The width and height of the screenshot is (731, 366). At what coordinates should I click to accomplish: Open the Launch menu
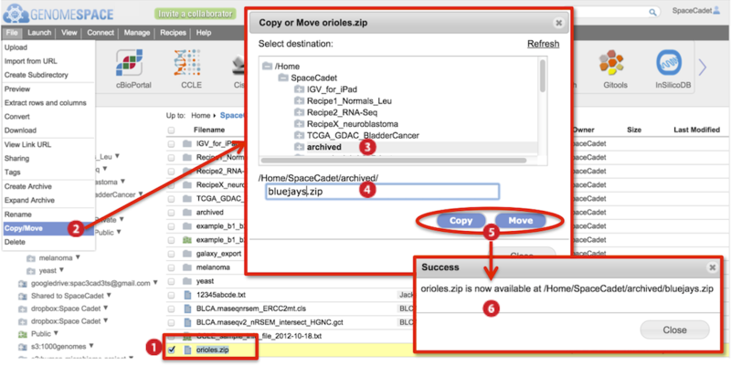click(39, 33)
